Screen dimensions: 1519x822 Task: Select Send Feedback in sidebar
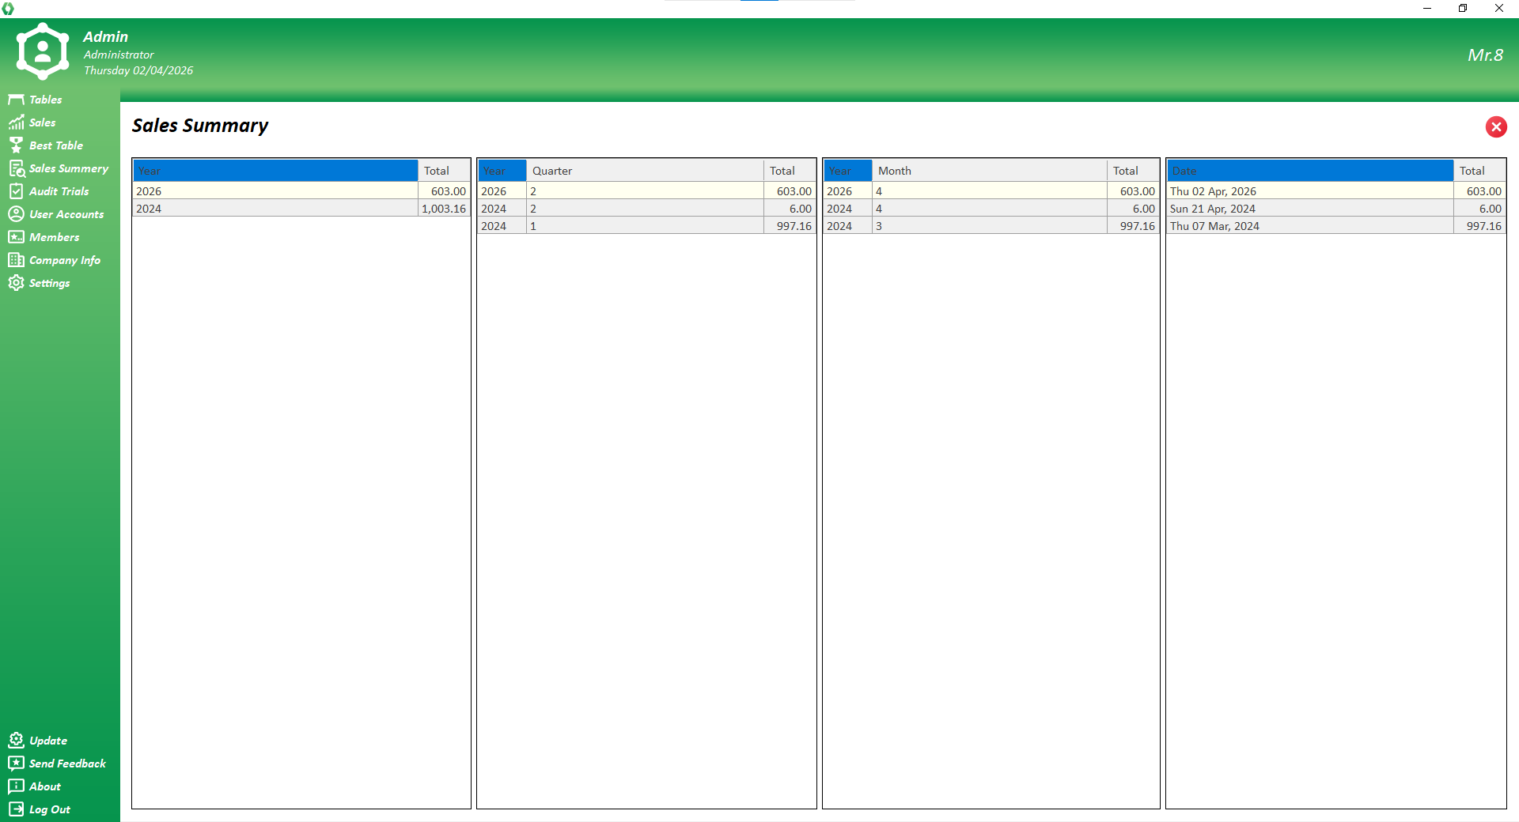67,764
